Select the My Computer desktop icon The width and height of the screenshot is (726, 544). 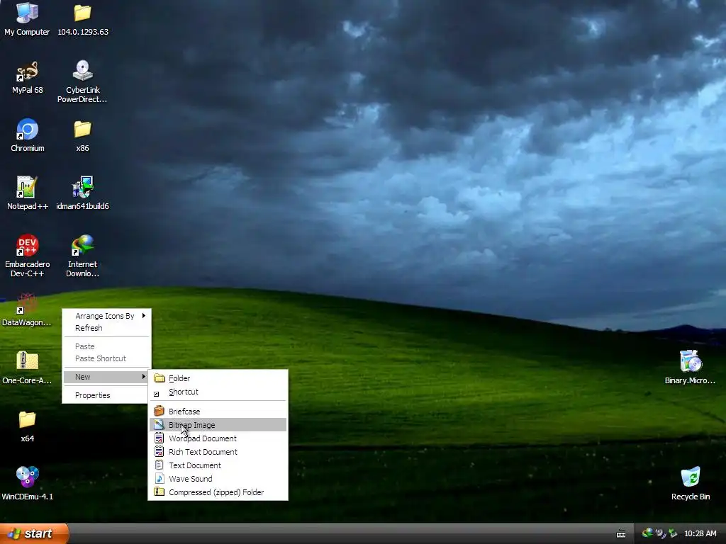click(x=27, y=13)
